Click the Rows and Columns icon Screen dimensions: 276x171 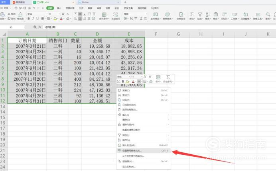tap(225, 14)
